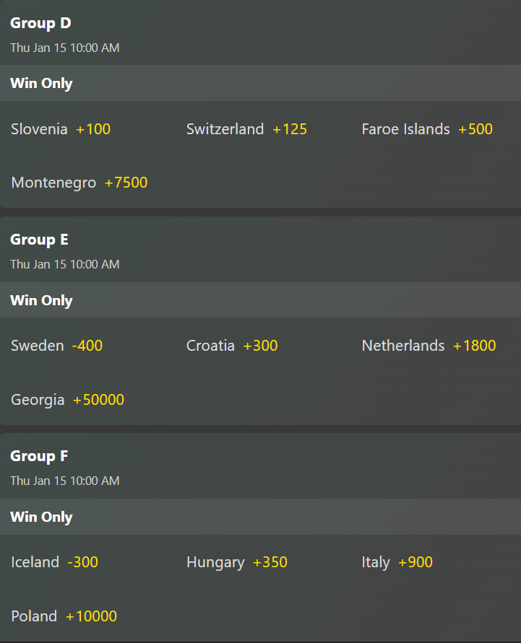Pick Switzerland +125 in Group D
The width and height of the screenshot is (521, 643).
[246, 129]
